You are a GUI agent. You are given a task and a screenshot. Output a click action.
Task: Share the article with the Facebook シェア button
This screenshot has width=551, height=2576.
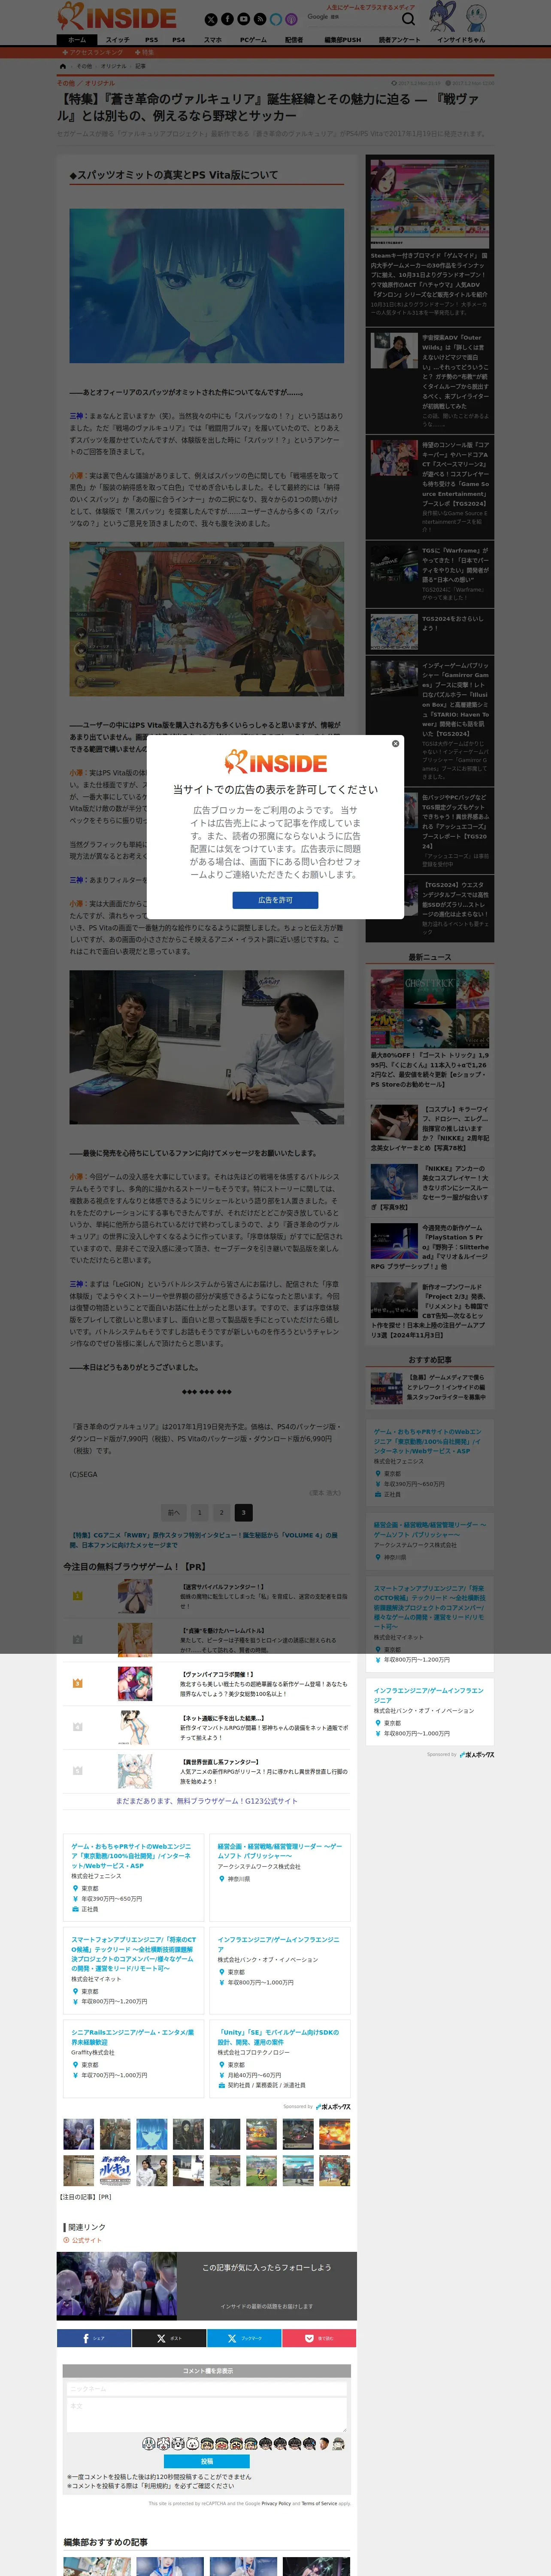click(94, 2338)
